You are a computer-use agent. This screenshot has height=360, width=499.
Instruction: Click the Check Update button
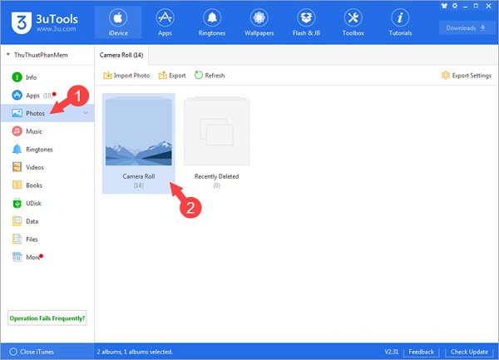(x=470, y=352)
